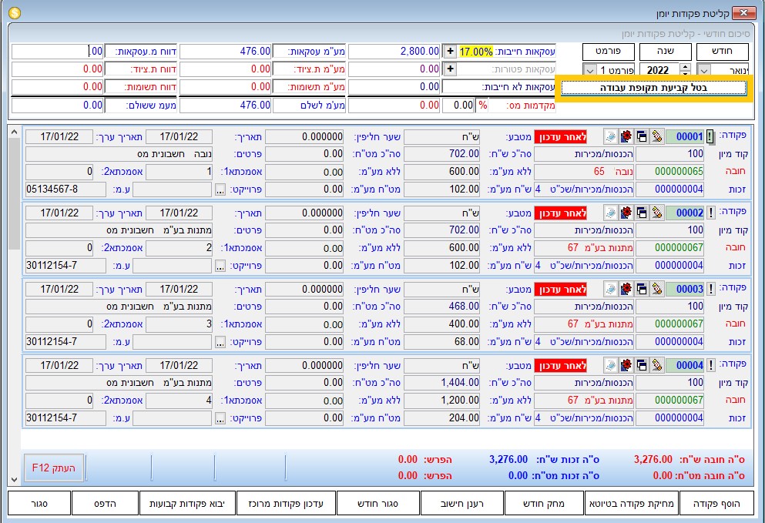
Task: Click the 1,404.00 total in entry 00004
Action: coord(442,383)
